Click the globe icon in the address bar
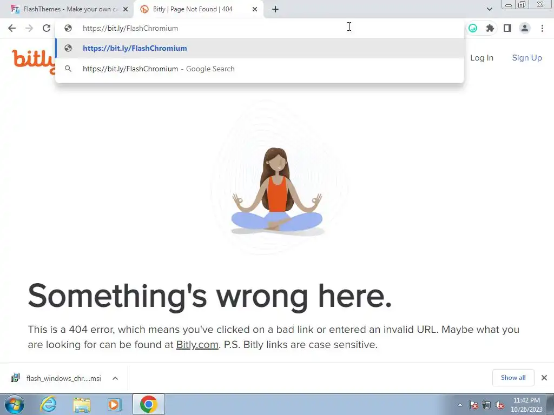This screenshot has width=554, height=415. 68,28
